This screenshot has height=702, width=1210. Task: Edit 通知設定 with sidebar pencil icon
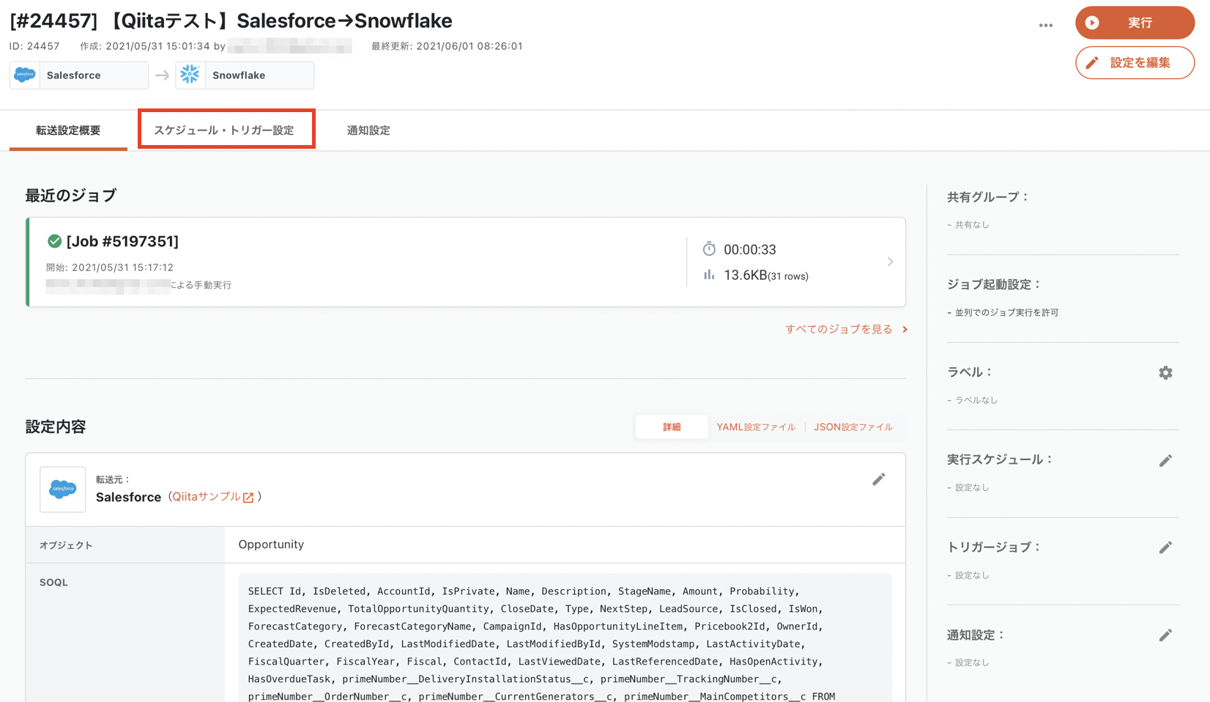click(1165, 635)
